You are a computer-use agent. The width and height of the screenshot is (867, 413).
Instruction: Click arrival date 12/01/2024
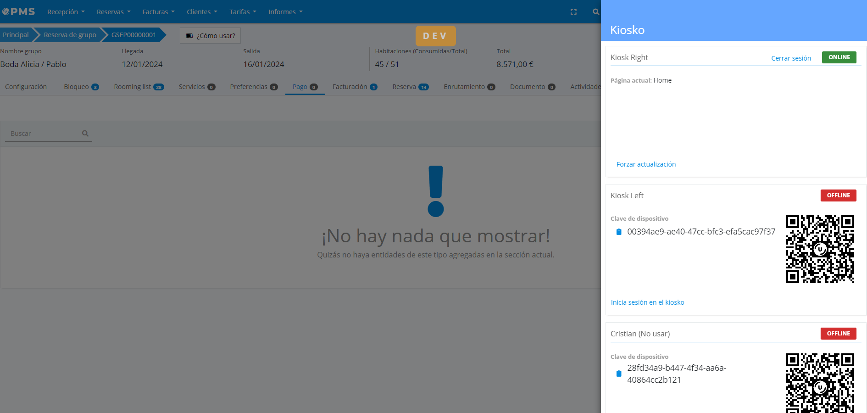click(142, 64)
